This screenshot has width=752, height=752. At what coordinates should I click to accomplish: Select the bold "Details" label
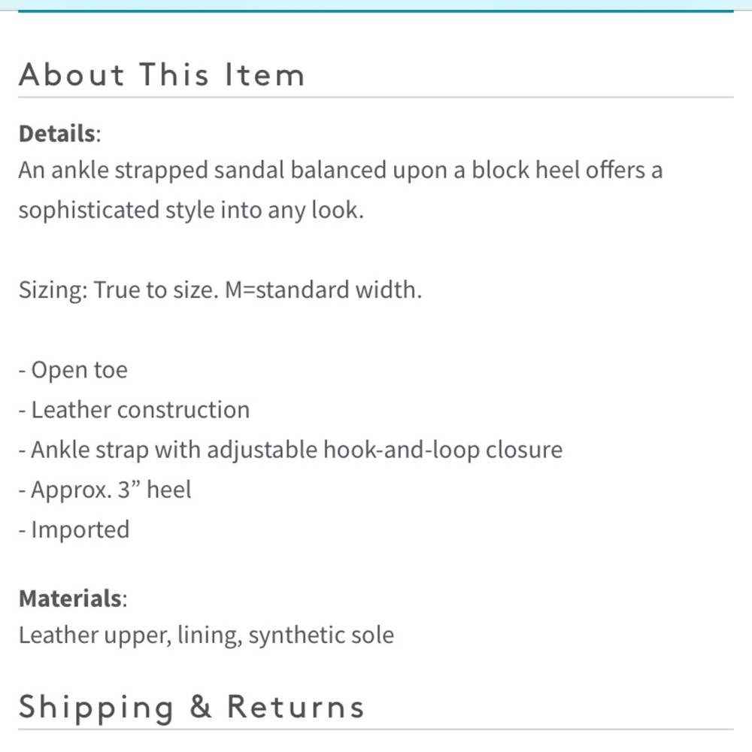(56, 133)
